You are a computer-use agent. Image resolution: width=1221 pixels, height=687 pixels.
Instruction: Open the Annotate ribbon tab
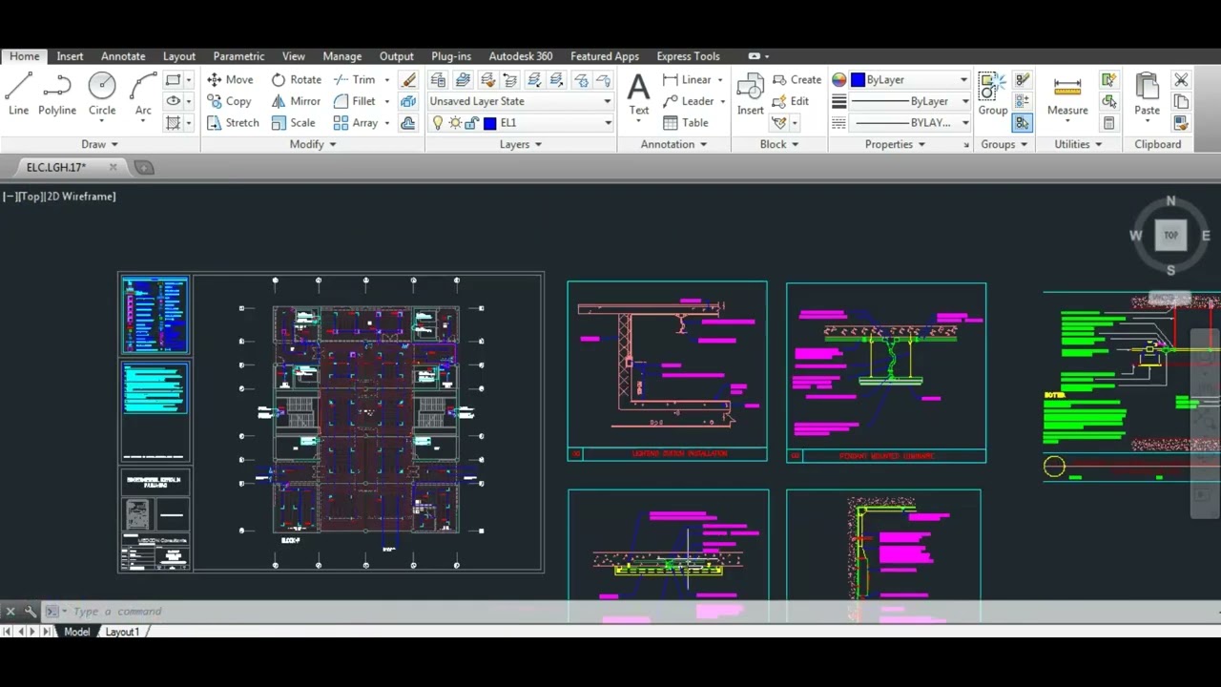pos(123,56)
